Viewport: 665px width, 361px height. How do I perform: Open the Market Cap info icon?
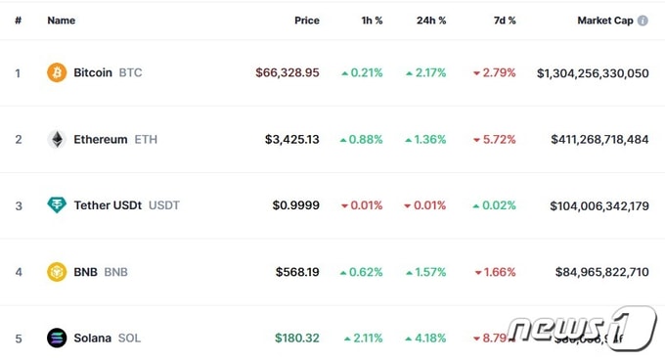point(643,21)
